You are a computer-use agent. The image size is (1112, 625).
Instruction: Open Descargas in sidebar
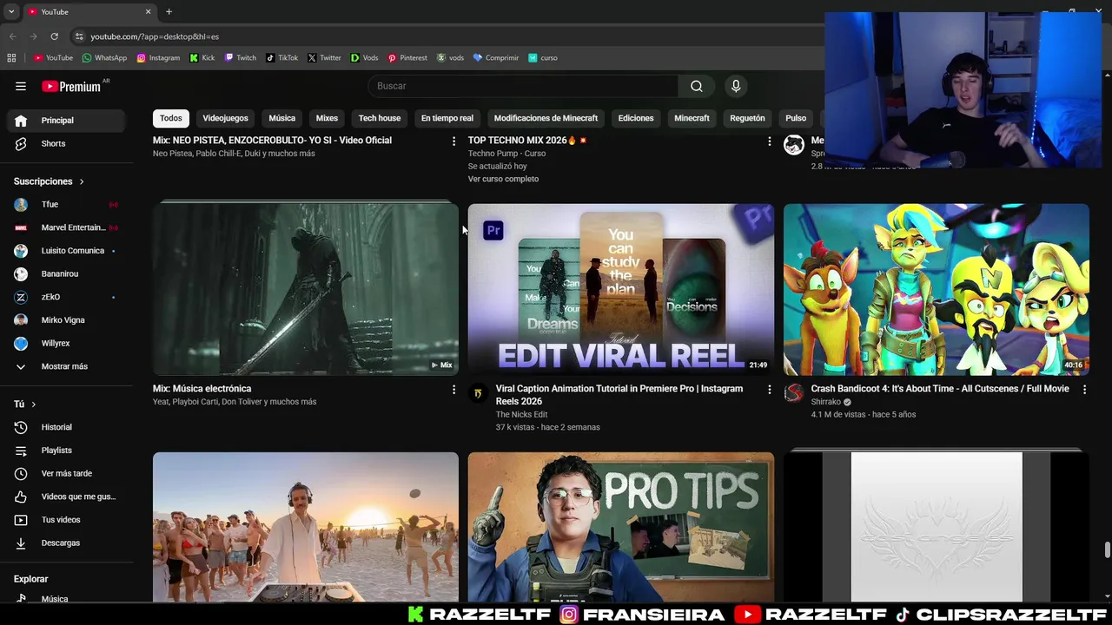66,543
